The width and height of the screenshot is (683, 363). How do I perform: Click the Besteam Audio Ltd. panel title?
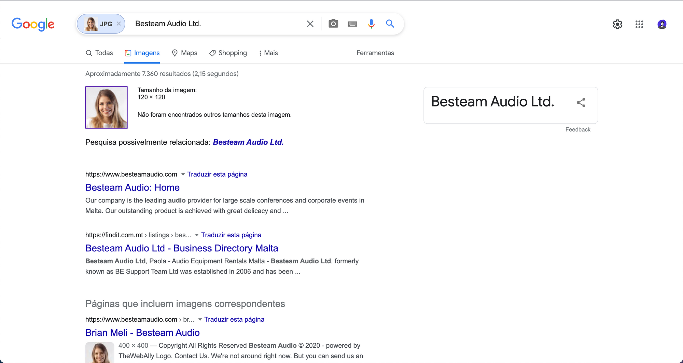(492, 101)
